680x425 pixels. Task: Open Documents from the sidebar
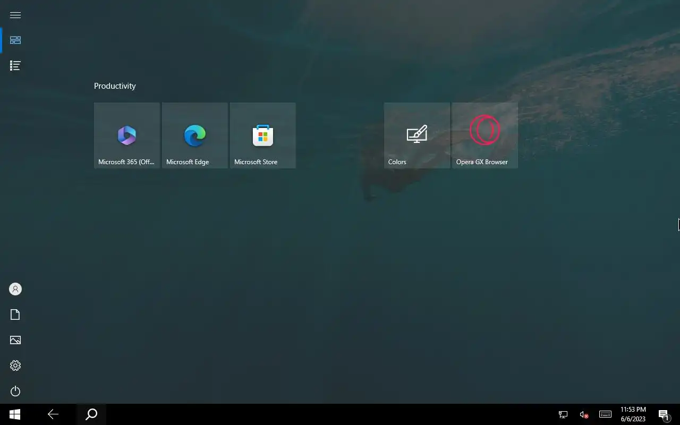(15, 314)
